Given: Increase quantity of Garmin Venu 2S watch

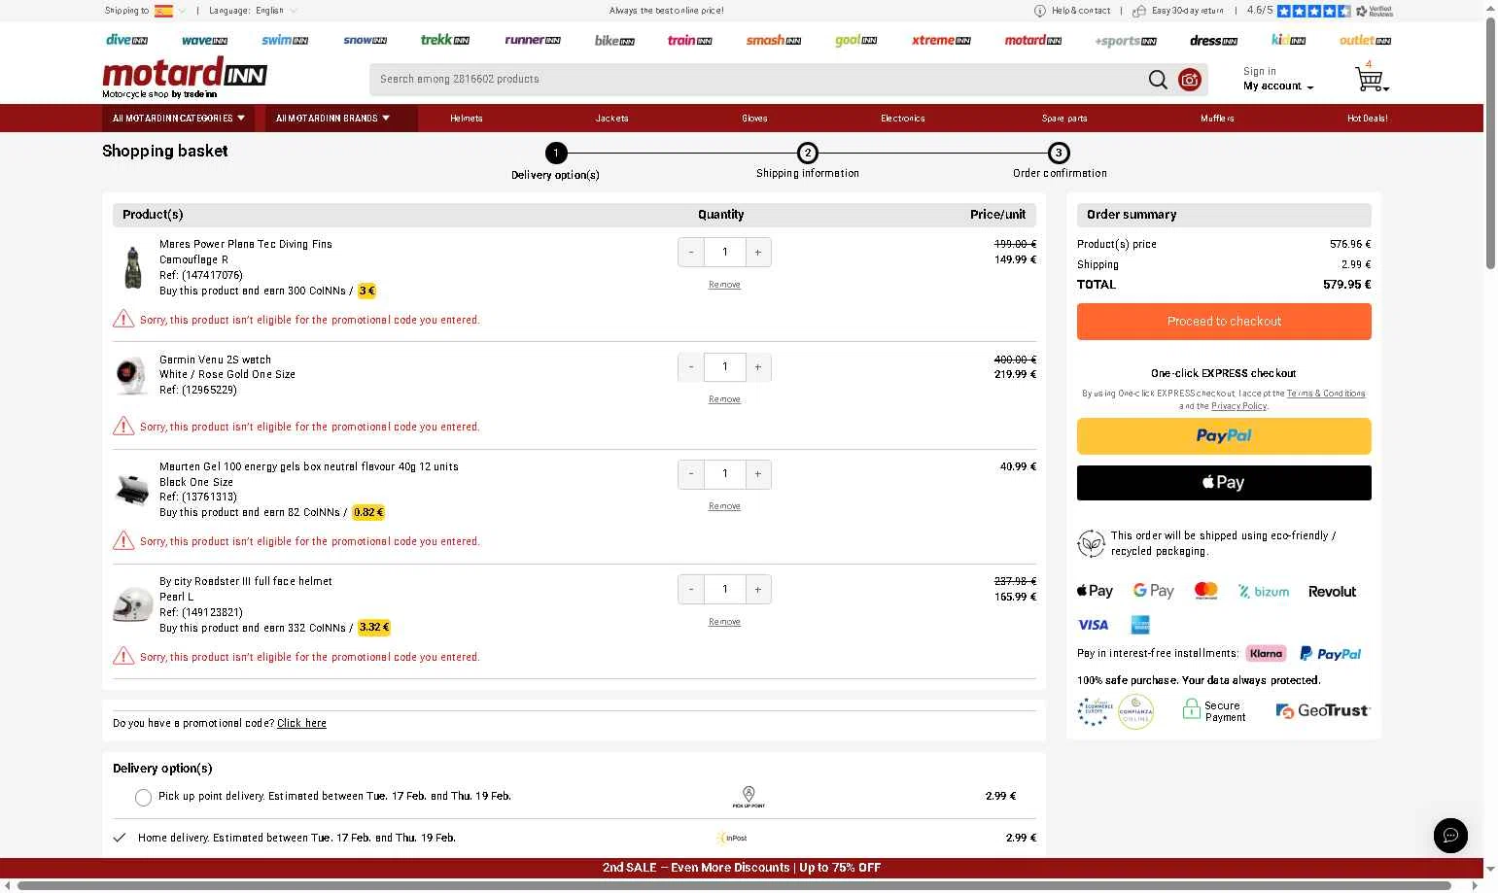Looking at the screenshot, I should (x=758, y=367).
